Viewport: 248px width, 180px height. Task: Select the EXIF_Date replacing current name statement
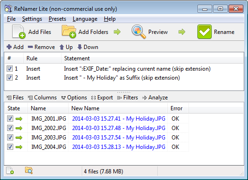click(137, 69)
